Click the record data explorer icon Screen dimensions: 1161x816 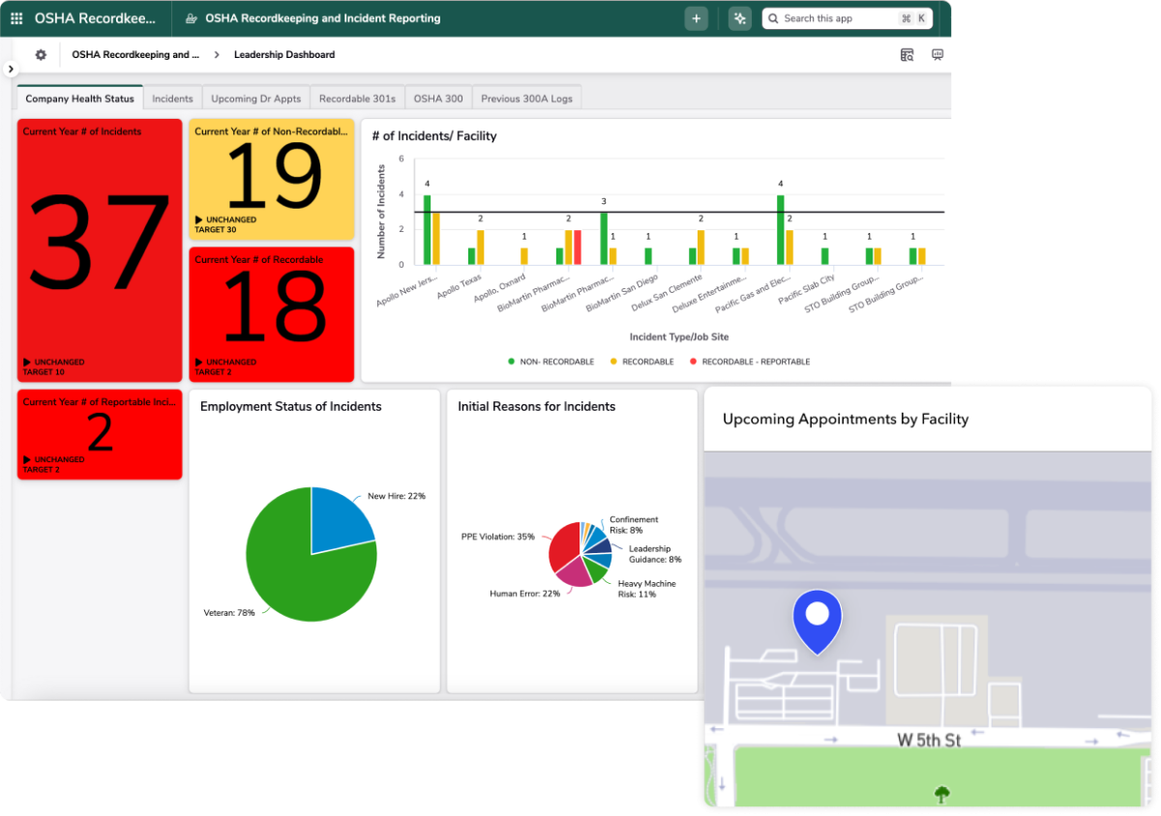pyautogui.click(x=907, y=54)
